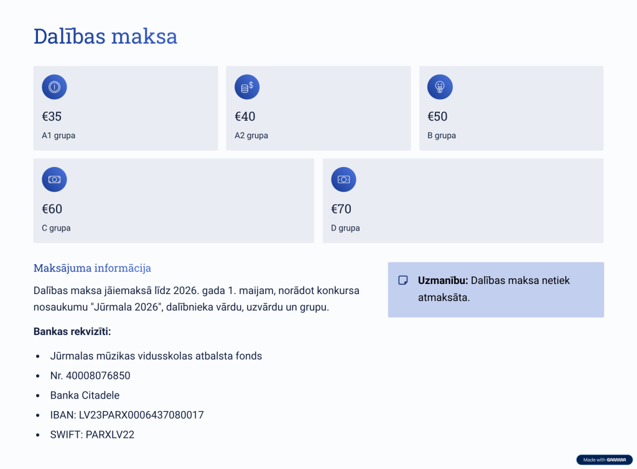Image resolution: width=637 pixels, height=469 pixels.
Task: Click the Nr. 40008076850 registration line
Action: click(90, 376)
